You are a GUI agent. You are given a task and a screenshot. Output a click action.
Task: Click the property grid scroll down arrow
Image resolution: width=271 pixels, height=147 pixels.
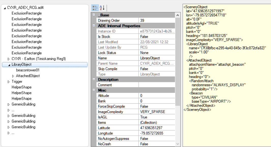click(178, 144)
